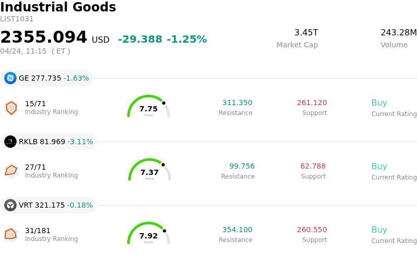This screenshot has width=417, height=254.
Task: Click the VRT Vertiv logo icon
Action: (10, 205)
